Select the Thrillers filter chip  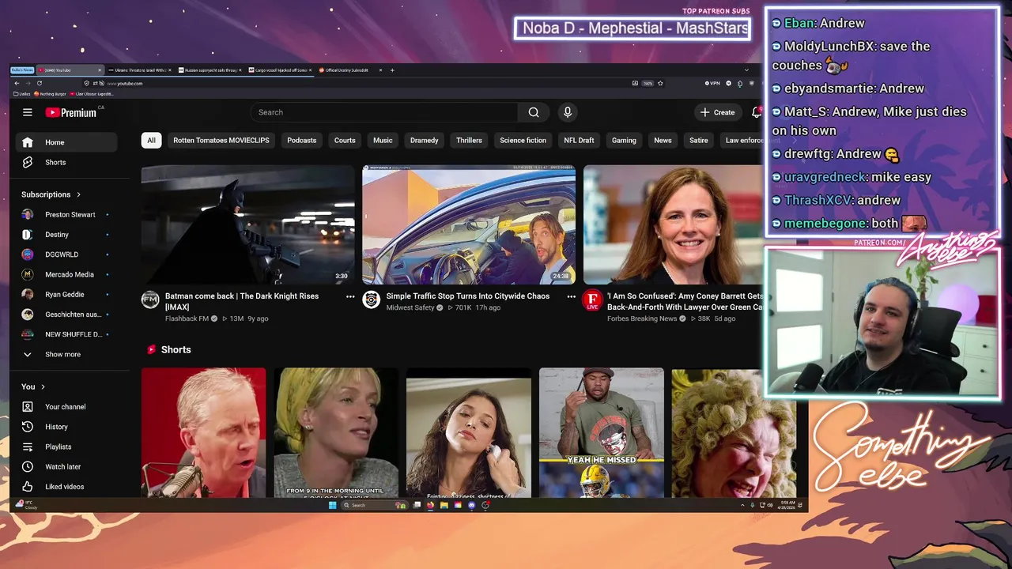(x=469, y=140)
